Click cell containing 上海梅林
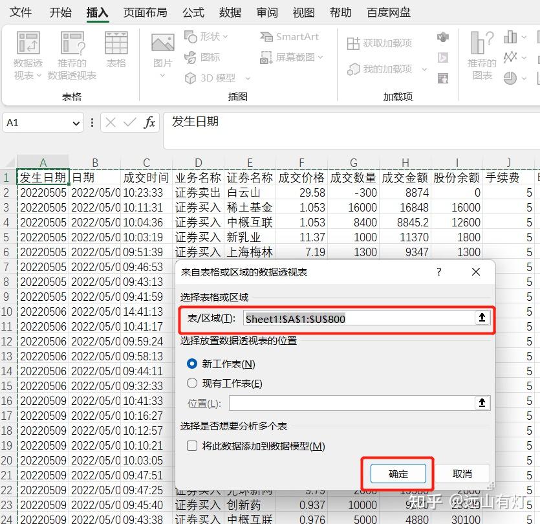 pos(250,252)
